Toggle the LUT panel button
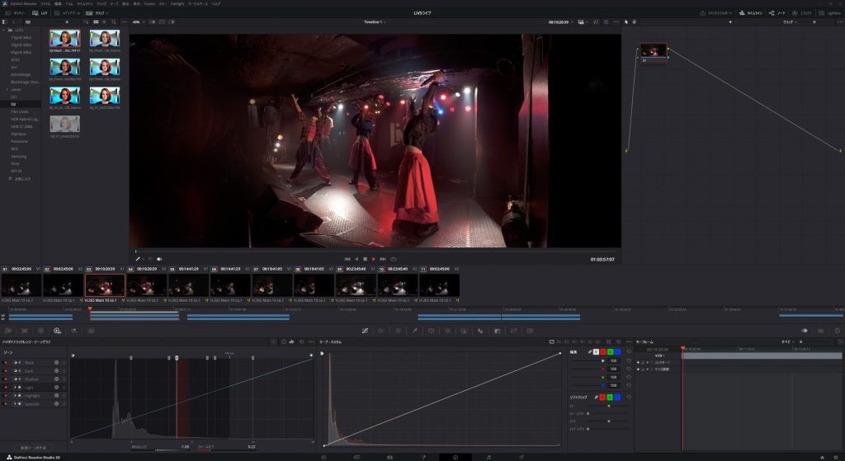Viewport: 845px width, 461px height. point(40,13)
